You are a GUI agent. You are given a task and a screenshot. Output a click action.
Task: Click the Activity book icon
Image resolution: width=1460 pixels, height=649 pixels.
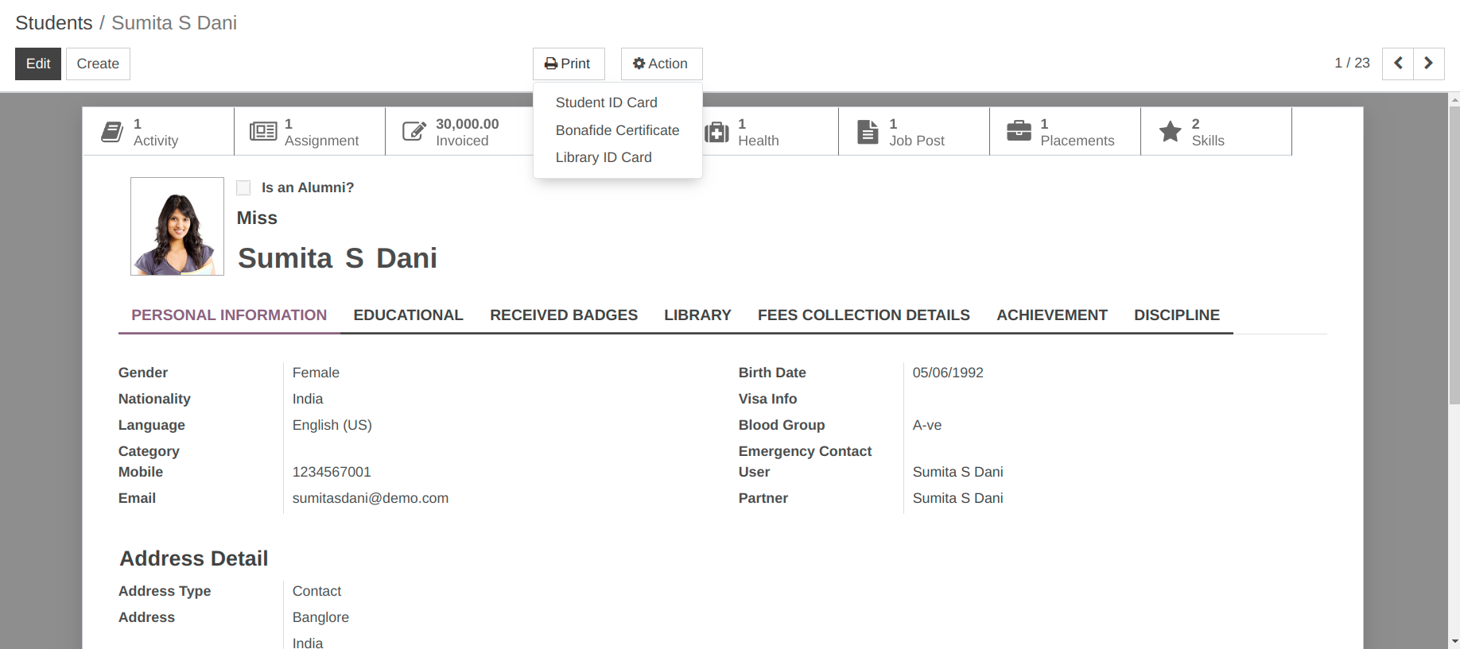pyautogui.click(x=112, y=132)
